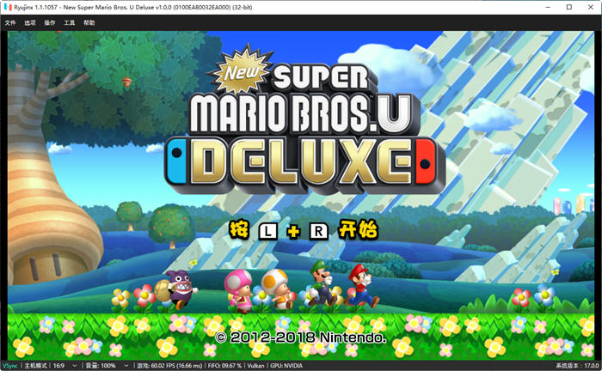The height and width of the screenshot is (371, 602).
Task: Toggle 主机模式 docked mode in status bar
Action: click(x=36, y=366)
